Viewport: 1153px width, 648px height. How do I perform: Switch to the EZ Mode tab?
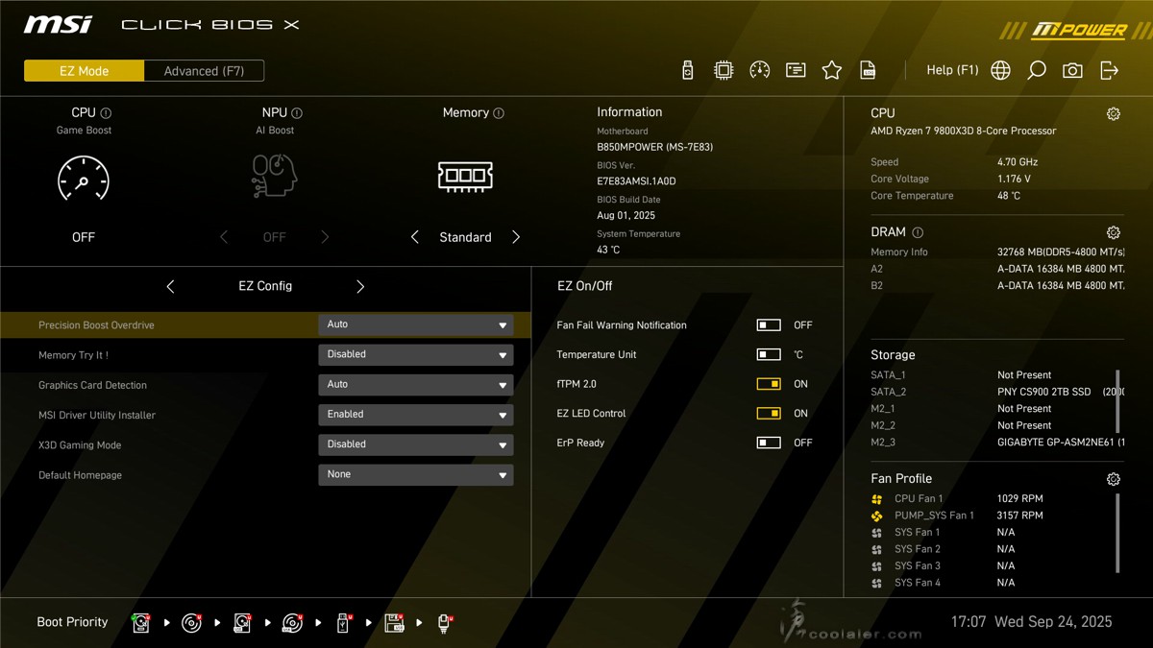coord(85,71)
